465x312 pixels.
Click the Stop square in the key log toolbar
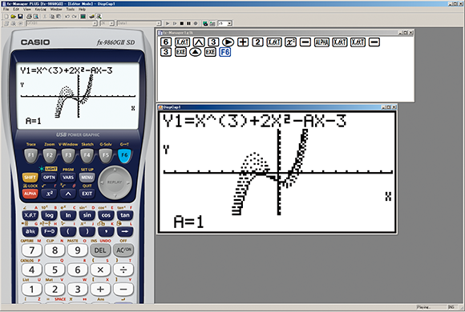tap(182, 23)
